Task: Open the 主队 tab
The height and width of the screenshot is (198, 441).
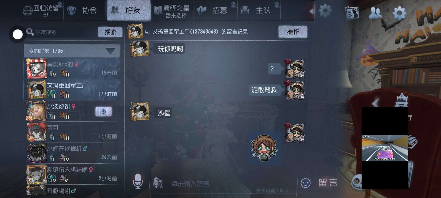Action: [x=259, y=10]
